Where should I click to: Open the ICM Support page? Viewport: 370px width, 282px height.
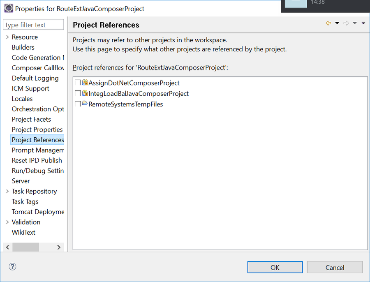(x=30, y=88)
